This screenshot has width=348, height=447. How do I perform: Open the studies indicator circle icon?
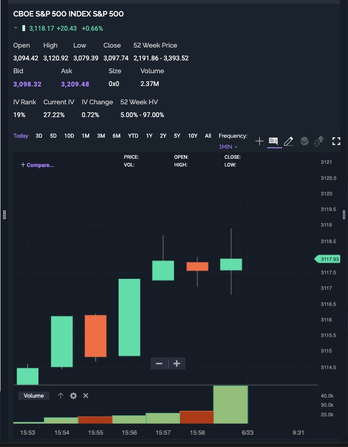tap(305, 141)
